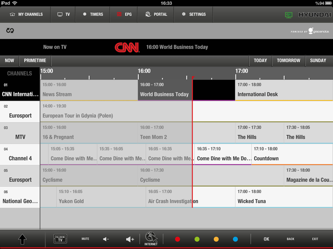Viewport: 333px width, 249px height.
Task: Open the Wicked Tuna programme
Action: click(284, 197)
